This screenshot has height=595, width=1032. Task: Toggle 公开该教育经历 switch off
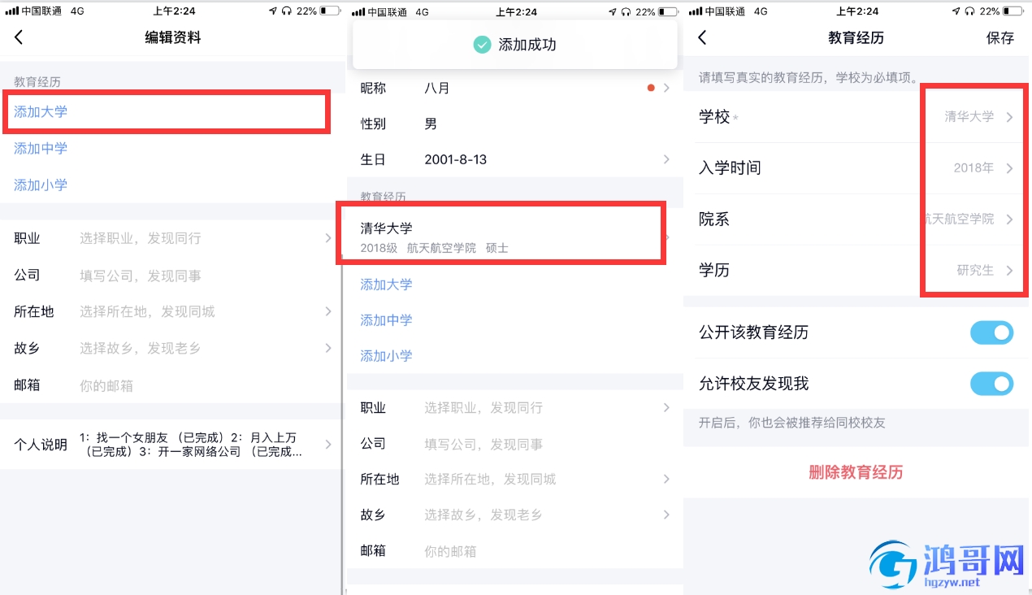[991, 332]
